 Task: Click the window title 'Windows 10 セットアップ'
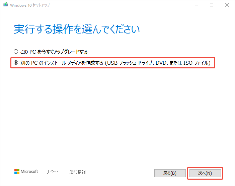[x=30, y=5]
